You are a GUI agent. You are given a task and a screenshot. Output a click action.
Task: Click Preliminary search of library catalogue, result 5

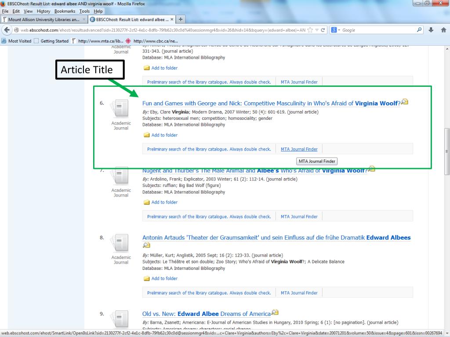tap(209, 82)
